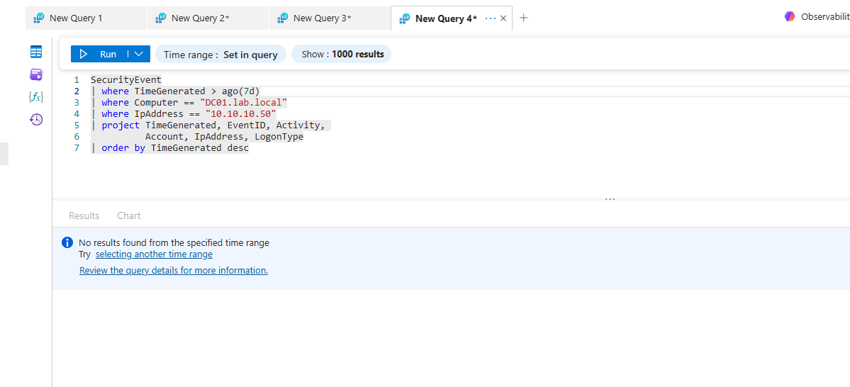Close the New Query 4 tab
The height and width of the screenshot is (387, 850).
pos(503,18)
